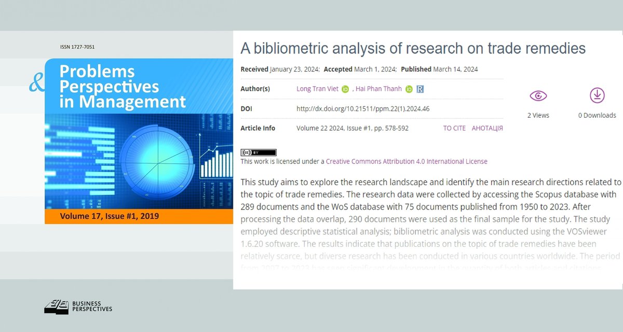The height and width of the screenshot is (332, 623).
Task: Open the article DOI link
Action: [x=363, y=109]
